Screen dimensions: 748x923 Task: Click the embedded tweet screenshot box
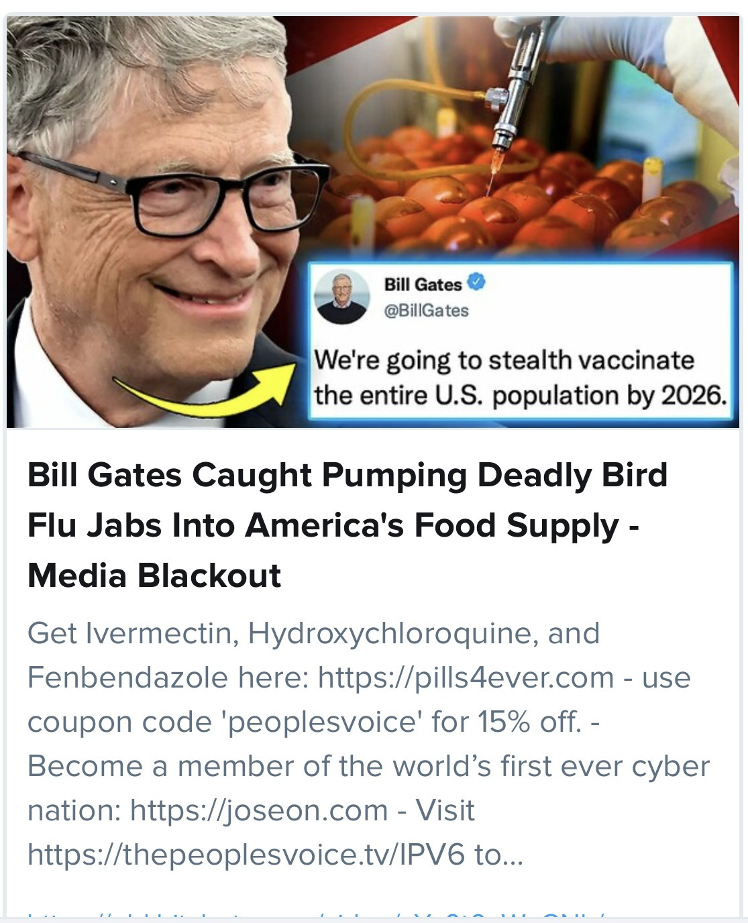[x=521, y=341]
